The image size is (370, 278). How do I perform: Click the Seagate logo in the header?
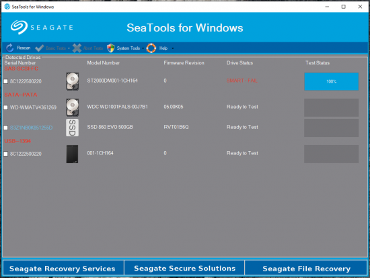point(42,28)
